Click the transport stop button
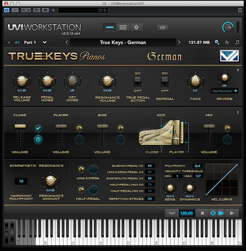This screenshot has height=251, width=246. click(x=202, y=213)
